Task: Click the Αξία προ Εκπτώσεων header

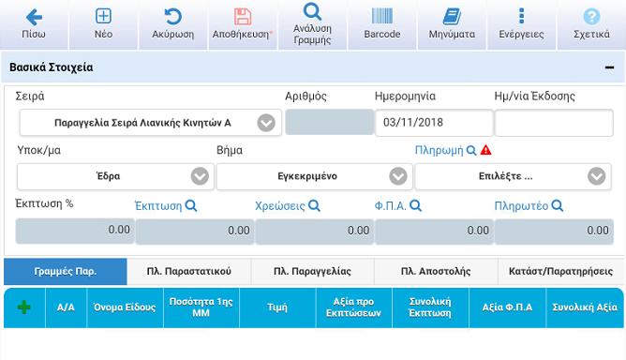Action: point(353,307)
